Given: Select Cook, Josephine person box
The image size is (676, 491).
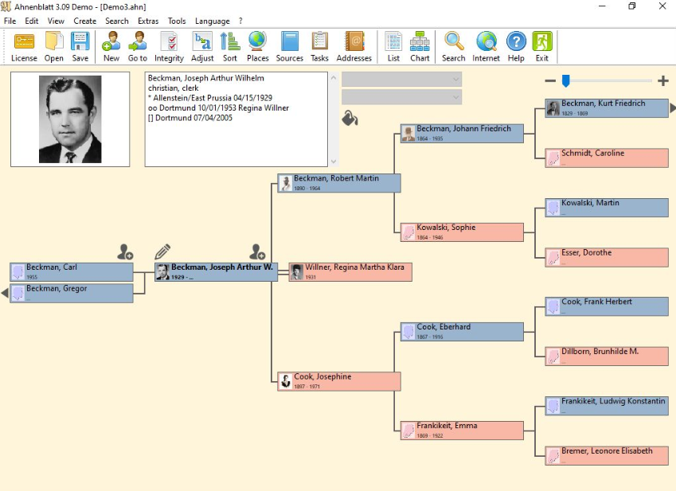Looking at the screenshot, I should tap(339, 381).
